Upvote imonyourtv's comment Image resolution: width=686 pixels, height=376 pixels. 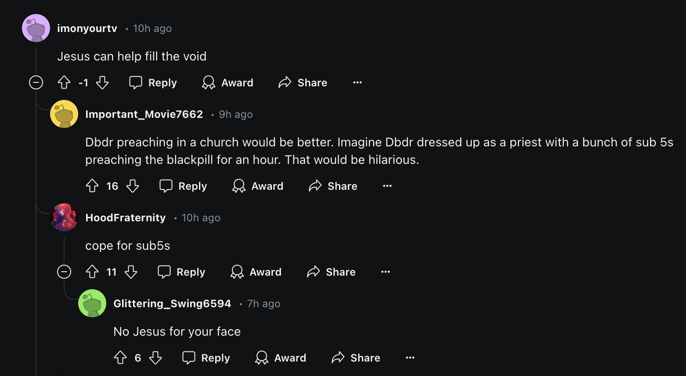tap(64, 82)
